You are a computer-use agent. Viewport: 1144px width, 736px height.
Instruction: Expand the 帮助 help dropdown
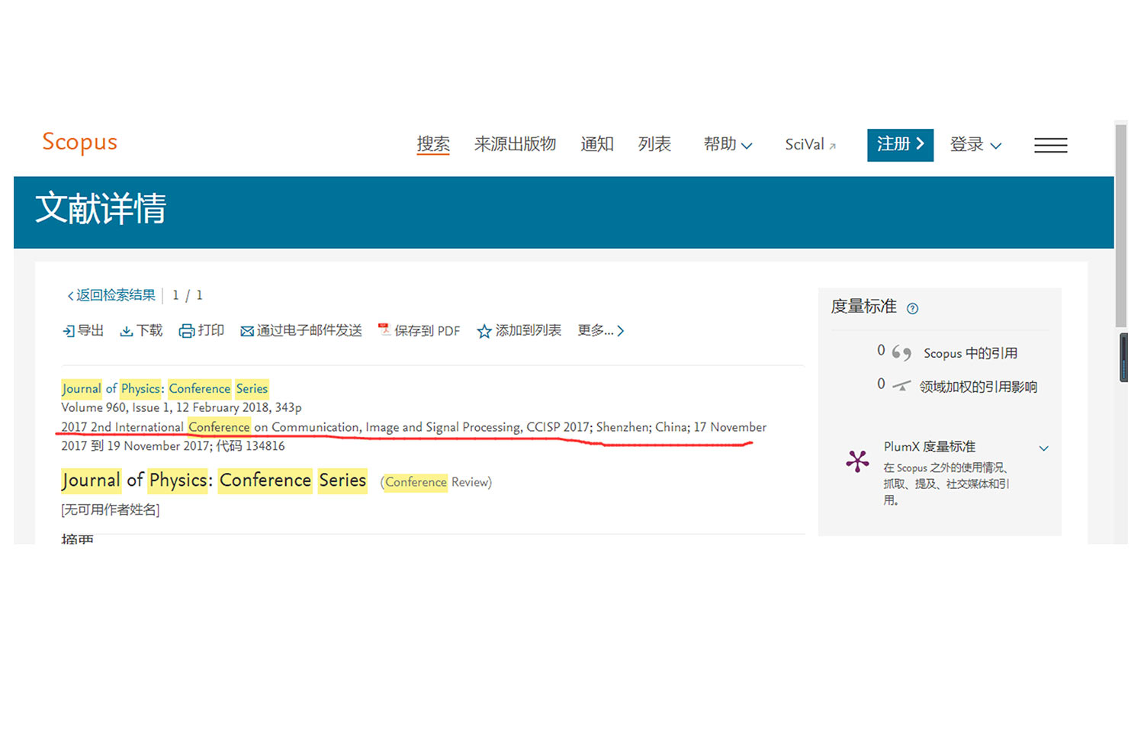coord(728,144)
